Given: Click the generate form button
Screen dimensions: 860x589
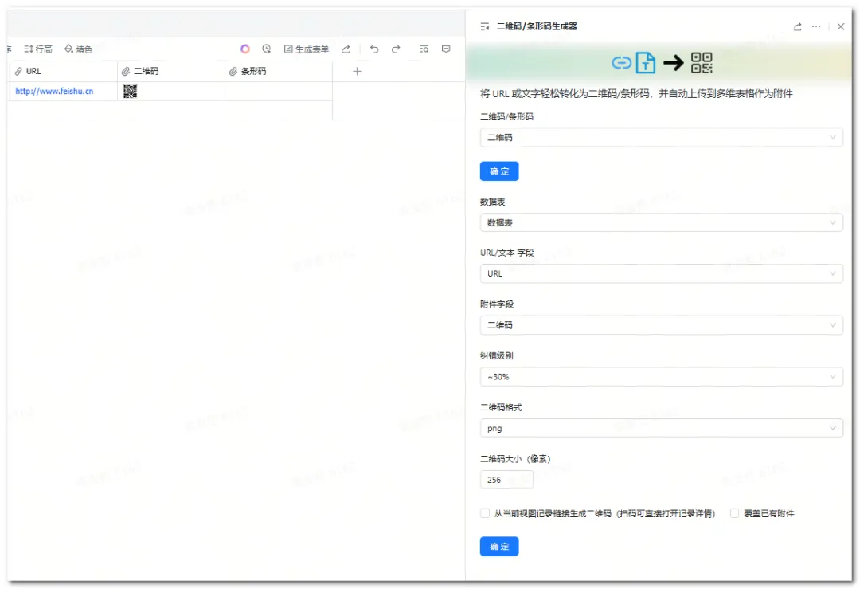Looking at the screenshot, I should coord(306,49).
